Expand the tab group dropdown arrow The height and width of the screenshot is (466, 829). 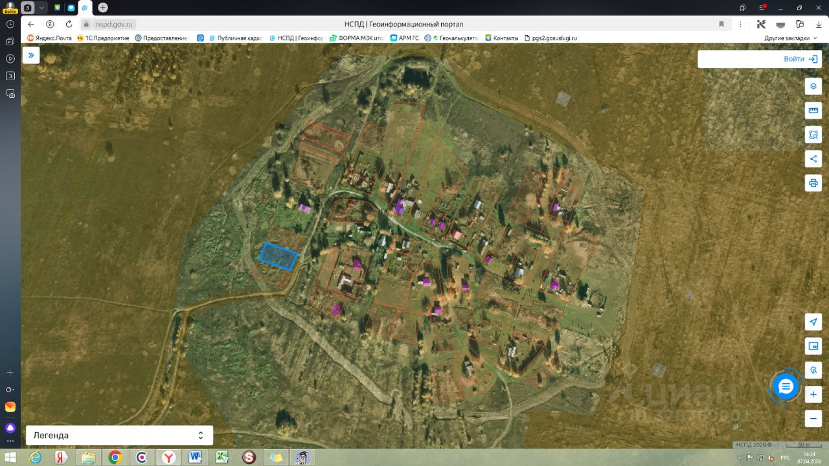click(x=42, y=8)
